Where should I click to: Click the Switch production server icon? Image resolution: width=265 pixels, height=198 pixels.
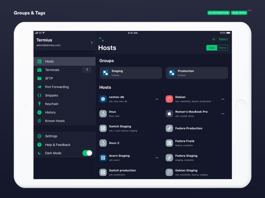pyautogui.click(x=103, y=173)
